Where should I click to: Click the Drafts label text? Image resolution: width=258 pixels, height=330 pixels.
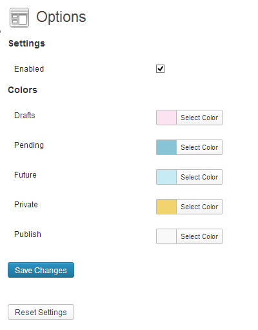coord(25,116)
